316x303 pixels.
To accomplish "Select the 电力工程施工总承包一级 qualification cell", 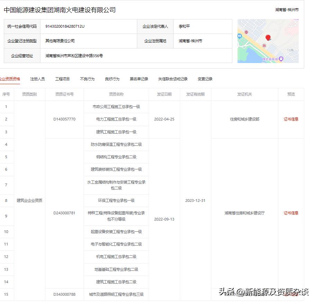I will [x=116, y=119].
